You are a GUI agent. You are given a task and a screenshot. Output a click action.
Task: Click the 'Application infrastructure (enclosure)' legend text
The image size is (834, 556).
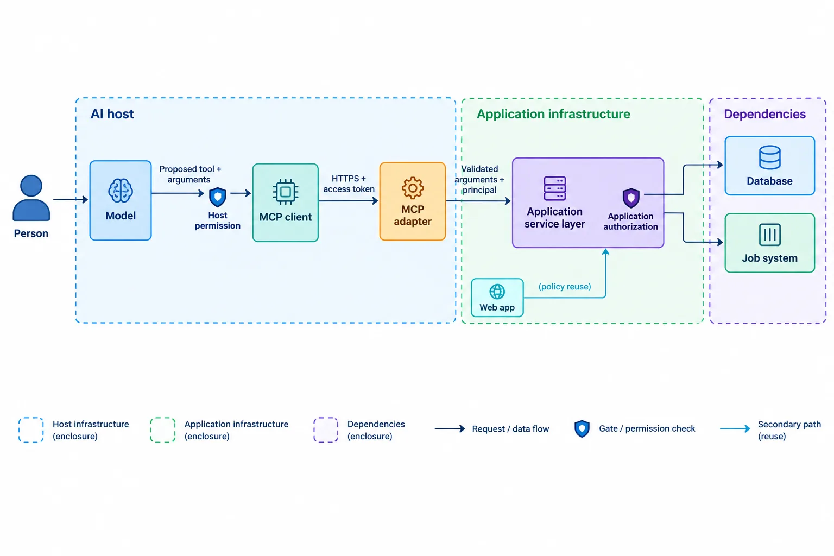(x=236, y=430)
